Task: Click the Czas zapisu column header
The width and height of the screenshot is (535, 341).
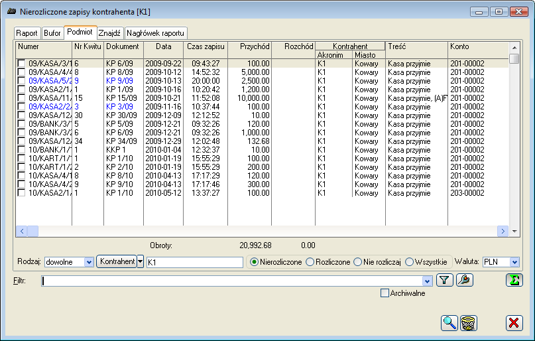Action: pos(206,50)
